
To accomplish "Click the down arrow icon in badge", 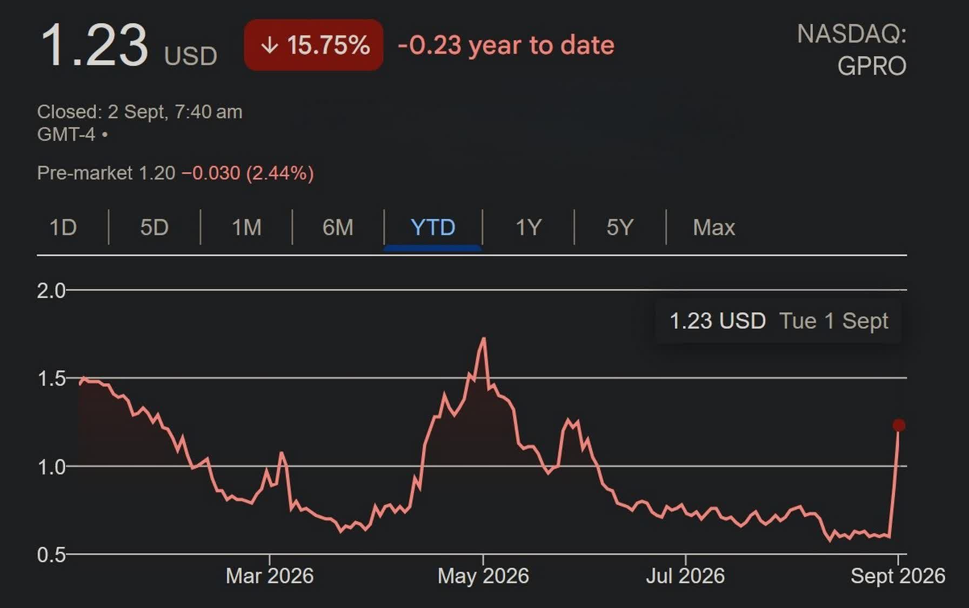I will [x=269, y=45].
